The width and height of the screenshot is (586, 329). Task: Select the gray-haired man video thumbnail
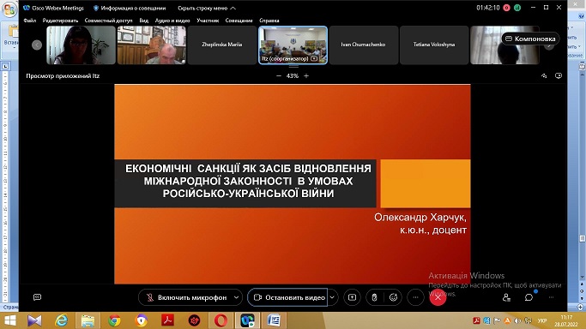tap(151, 45)
